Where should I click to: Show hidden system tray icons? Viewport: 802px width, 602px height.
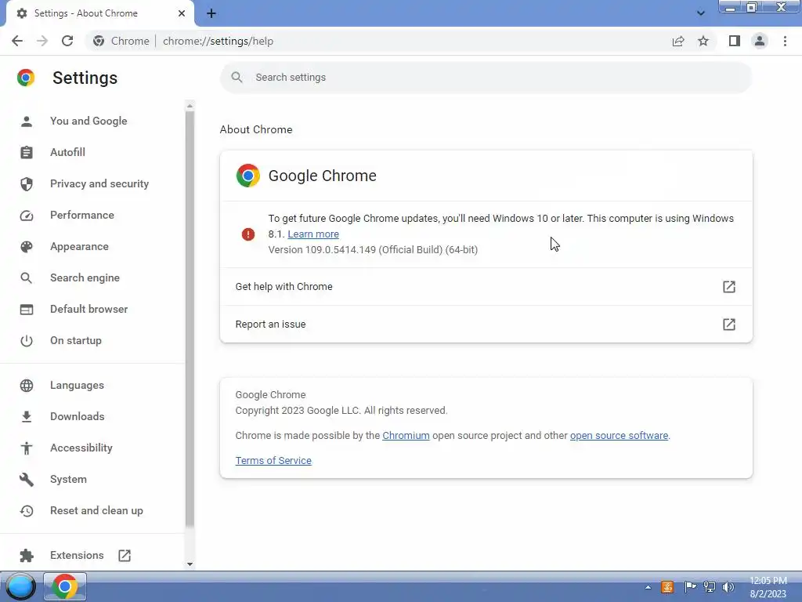pyautogui.click(x=648, y=587)
